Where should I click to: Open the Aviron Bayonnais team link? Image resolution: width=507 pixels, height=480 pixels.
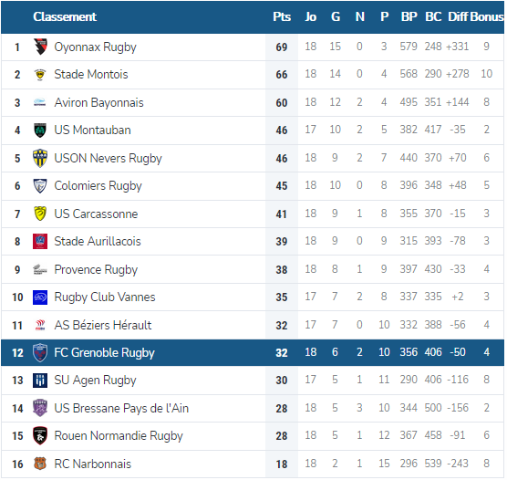(99, 102)
